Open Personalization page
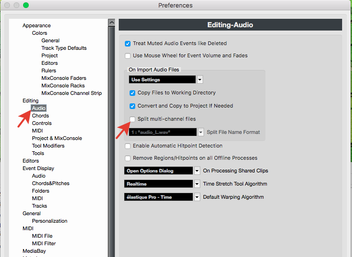Viewport: 352px width, 257px height. (x=49, y=221)
